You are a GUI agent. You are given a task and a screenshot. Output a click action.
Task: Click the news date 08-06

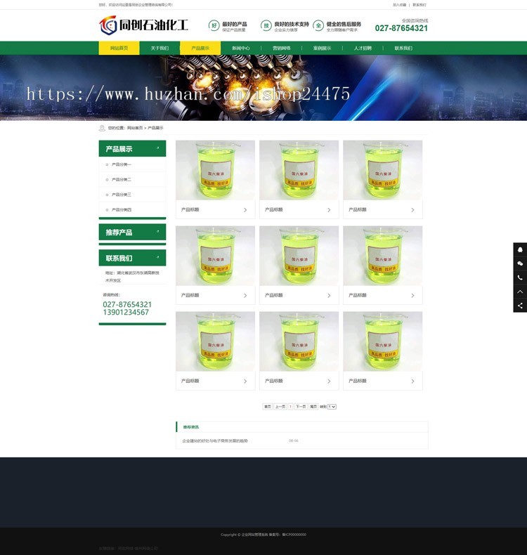294,441
